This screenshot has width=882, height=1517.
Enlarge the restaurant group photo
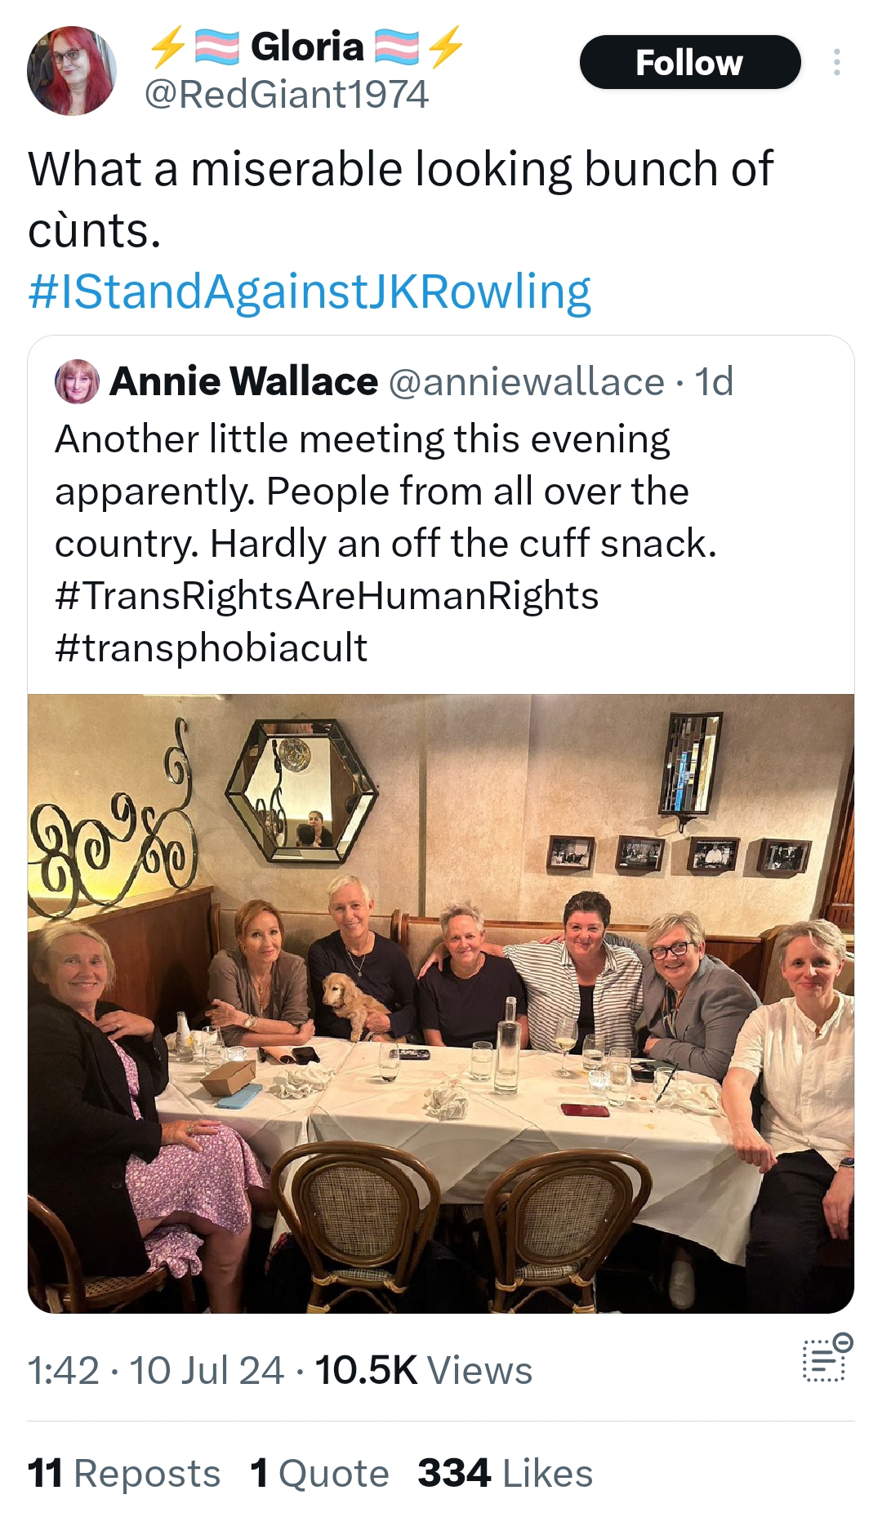click(x=441, y=1003)
